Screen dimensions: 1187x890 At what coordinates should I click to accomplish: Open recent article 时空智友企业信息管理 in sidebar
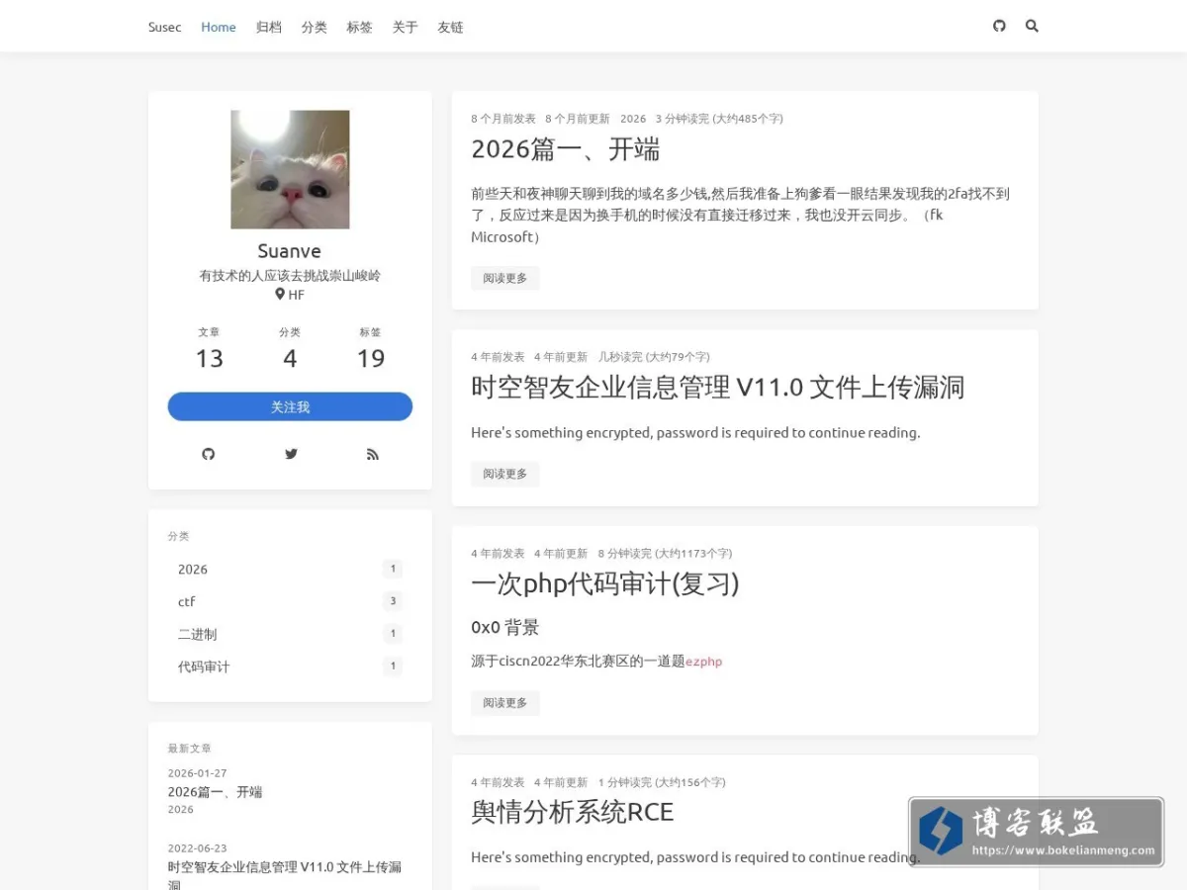(285, 875)
